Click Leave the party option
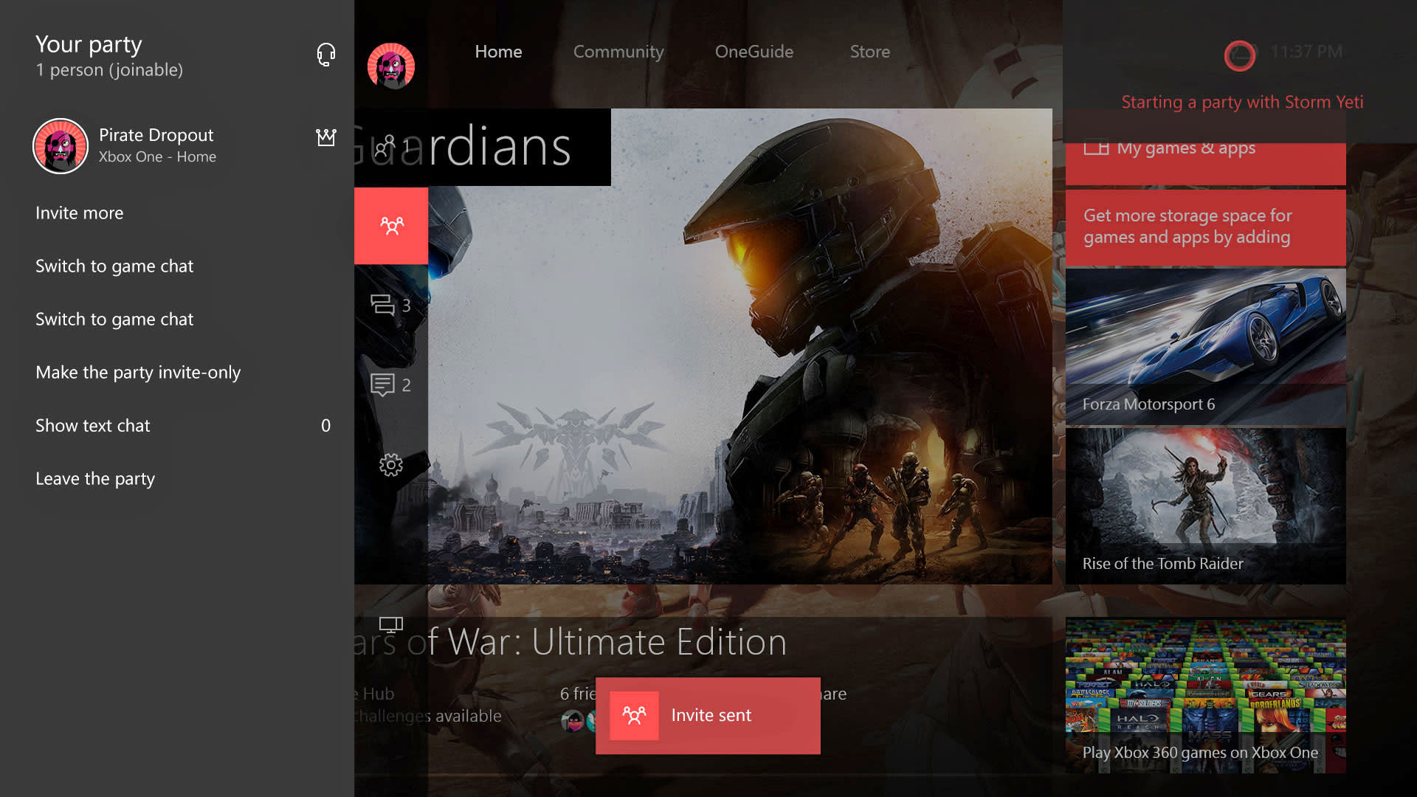 tap(94, 477)
